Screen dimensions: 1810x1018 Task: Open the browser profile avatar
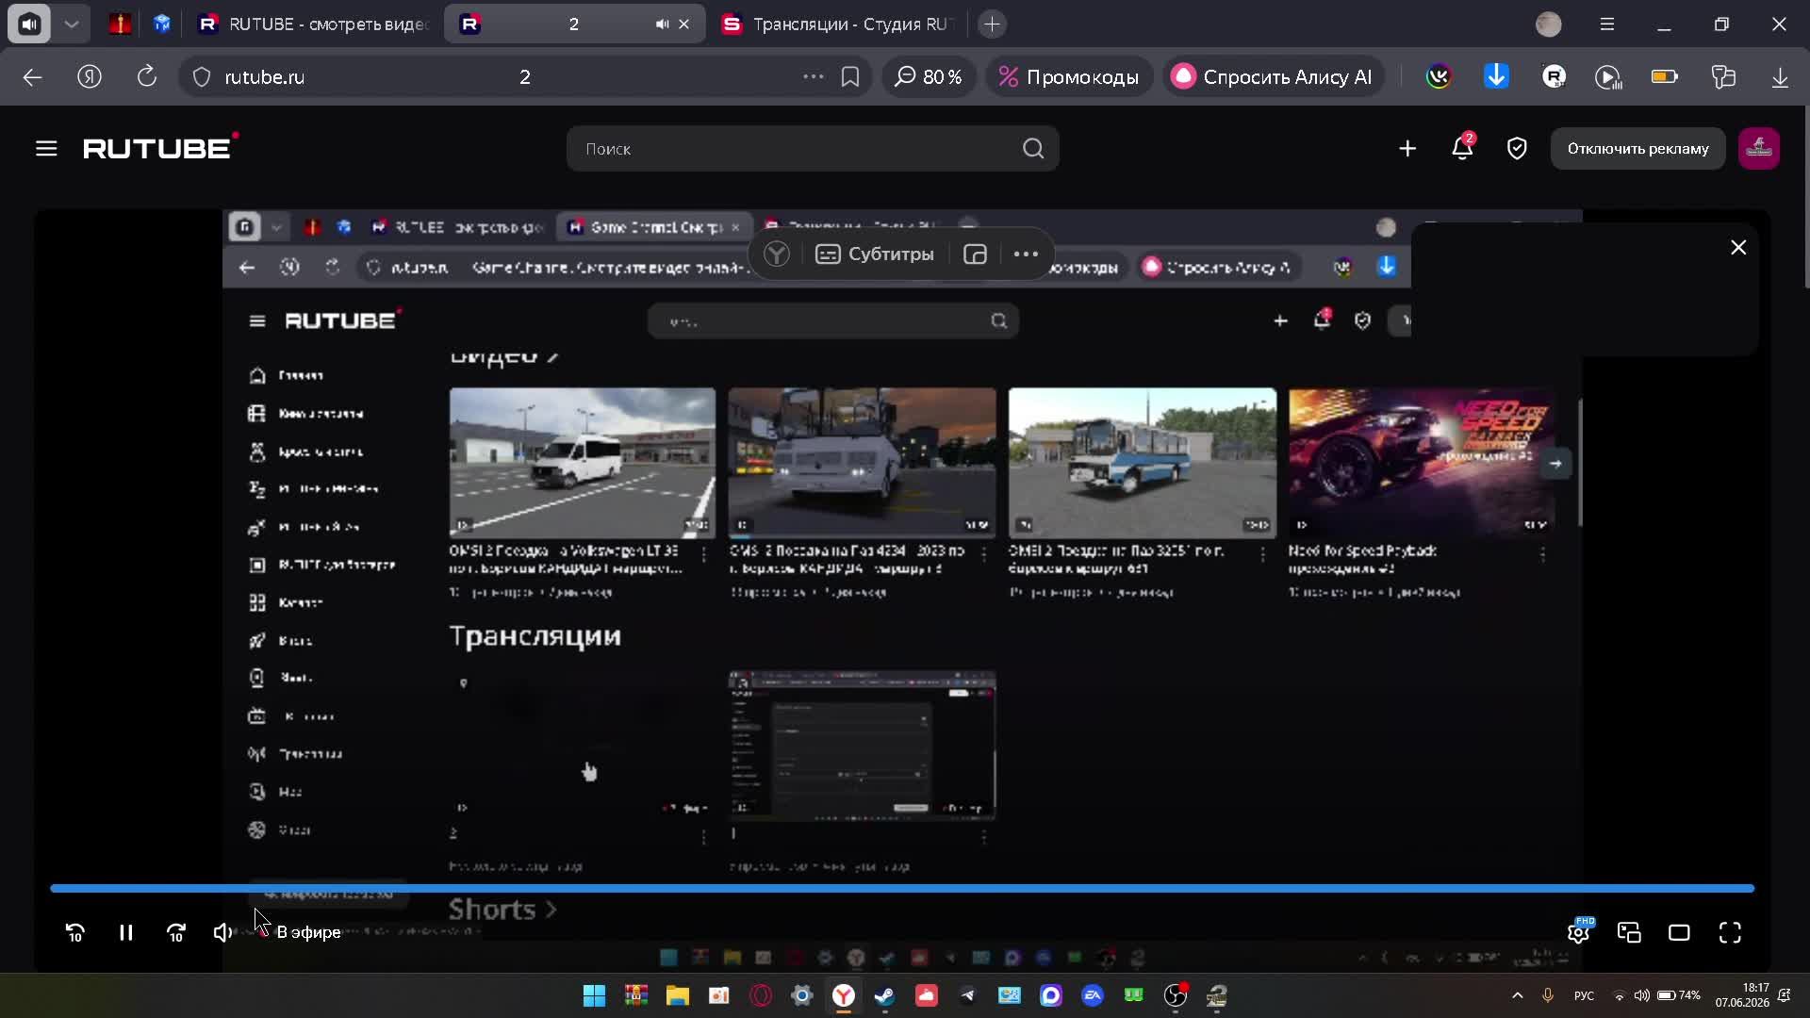point(1549,25)
